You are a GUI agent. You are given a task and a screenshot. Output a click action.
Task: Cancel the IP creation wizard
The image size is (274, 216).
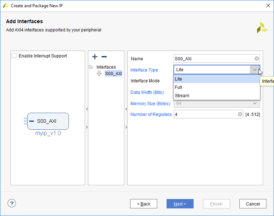(x=252, y=204)
